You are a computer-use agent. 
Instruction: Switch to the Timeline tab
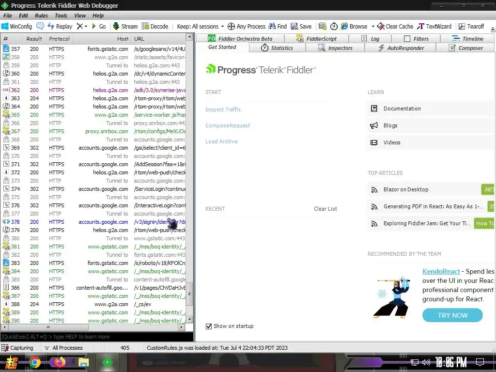[x=467, y=39]
